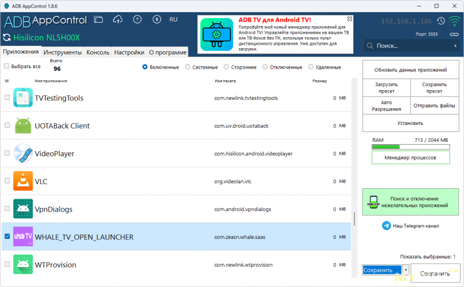Click the Отправить файлы button

tap(434, 106)
